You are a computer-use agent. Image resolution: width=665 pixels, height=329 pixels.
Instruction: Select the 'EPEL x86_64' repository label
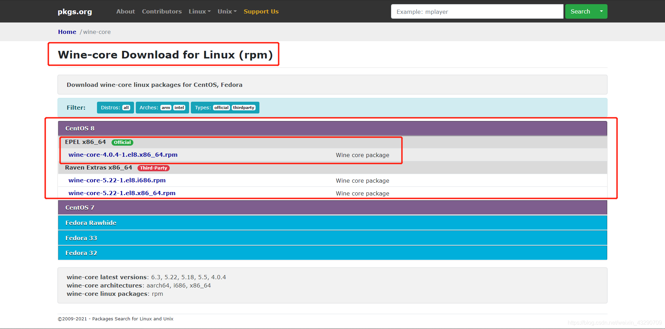pyautogui.click(x=86, y=142)
